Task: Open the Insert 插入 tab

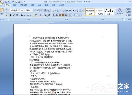Action: point(15,5)
